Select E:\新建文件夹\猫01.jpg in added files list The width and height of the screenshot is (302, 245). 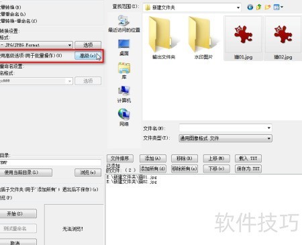(132, 177)
